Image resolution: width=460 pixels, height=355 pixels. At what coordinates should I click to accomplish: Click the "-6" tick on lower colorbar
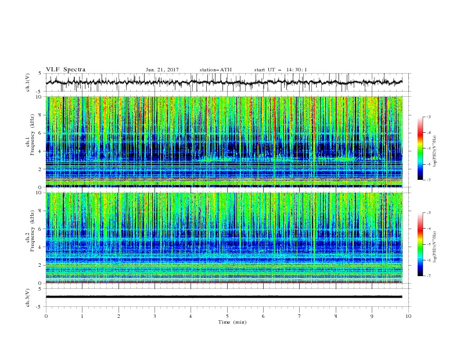[428, 260]
